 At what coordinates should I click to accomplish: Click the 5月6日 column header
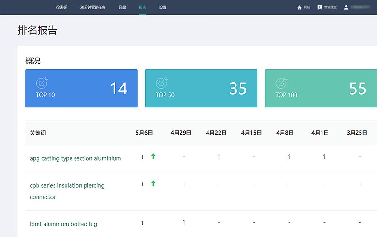click(x=144, y=133)
